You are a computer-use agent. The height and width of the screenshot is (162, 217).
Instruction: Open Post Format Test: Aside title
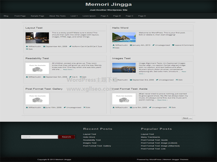(x=130, y=89)
